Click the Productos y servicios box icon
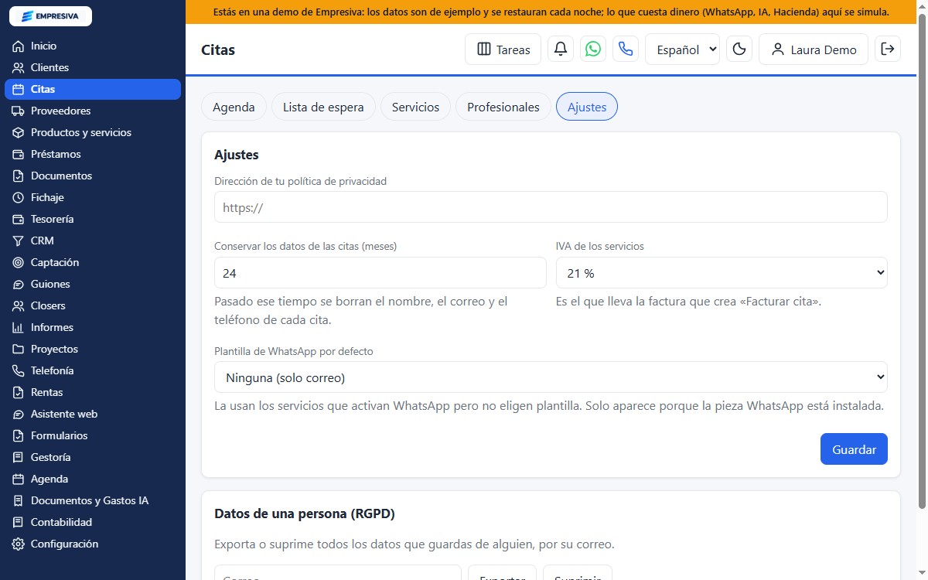This screenshot has width=928, height=580. tap(19, 133)
